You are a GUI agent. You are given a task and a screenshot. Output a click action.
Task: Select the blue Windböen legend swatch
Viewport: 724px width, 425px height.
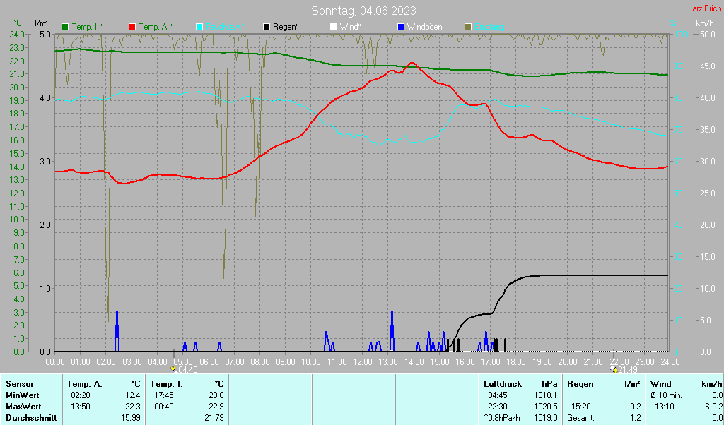(x=401, y=28)
